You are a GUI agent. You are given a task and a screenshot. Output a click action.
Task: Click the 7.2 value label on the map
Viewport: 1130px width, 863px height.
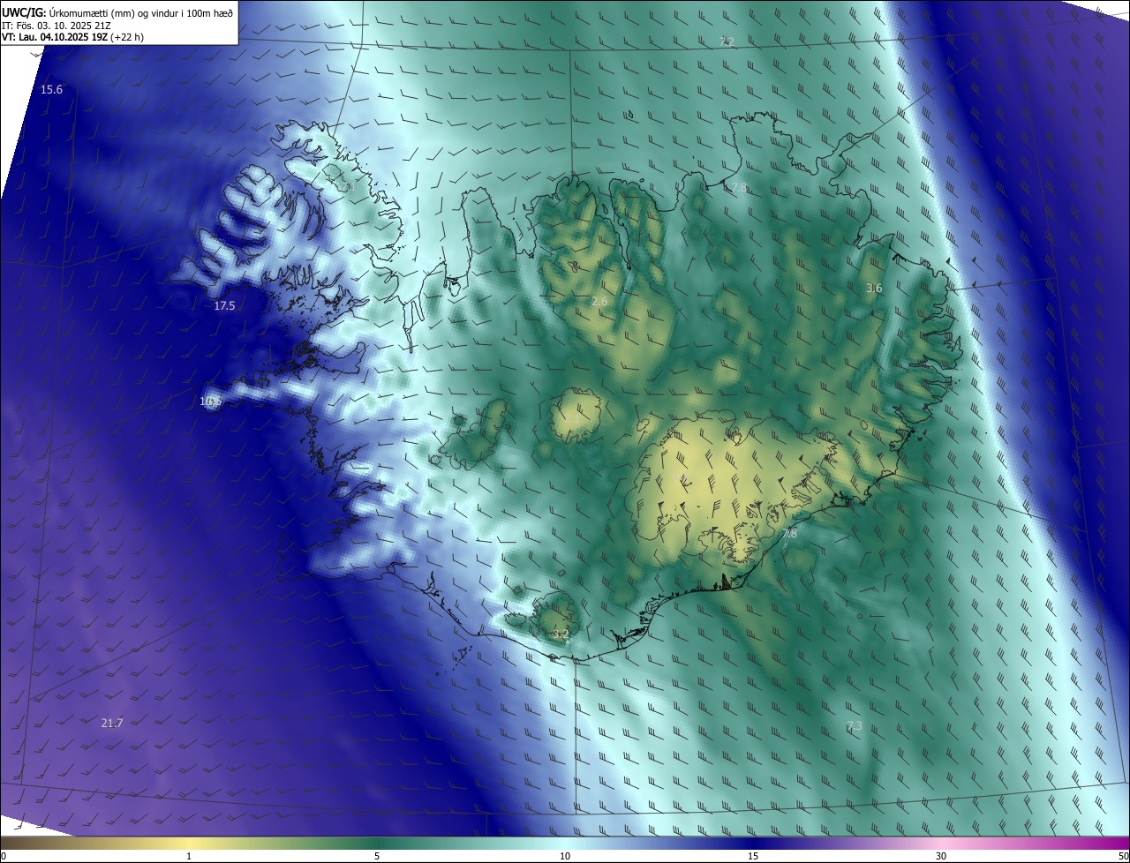pos(727,42)
